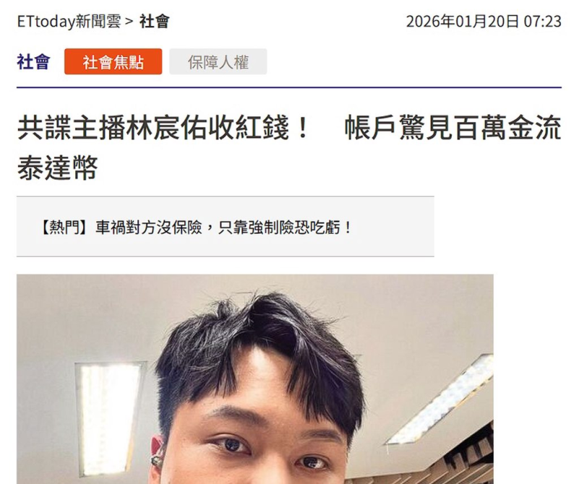
Task: Open the ETtoday新聞雲 breadcrumb link
Action: pyautogui.click(x=69, y=22)
